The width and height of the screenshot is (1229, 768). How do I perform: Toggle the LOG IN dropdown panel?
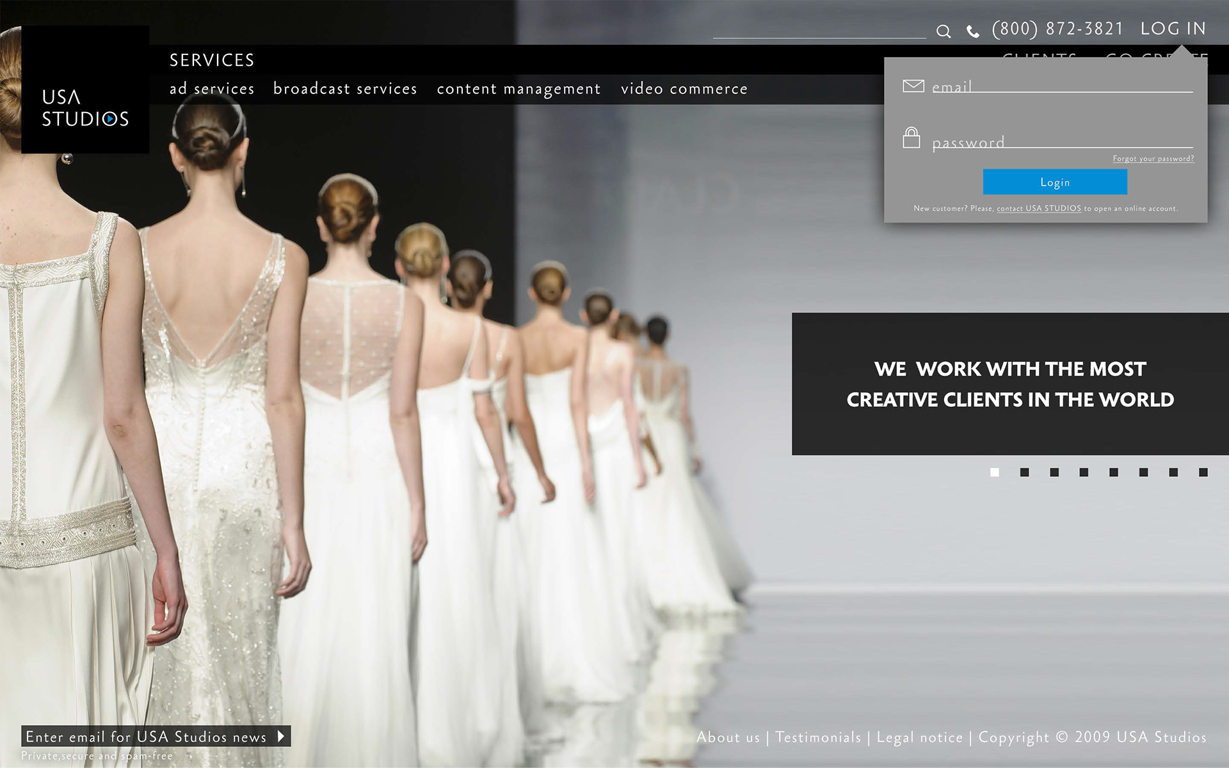coord(1173,29)
